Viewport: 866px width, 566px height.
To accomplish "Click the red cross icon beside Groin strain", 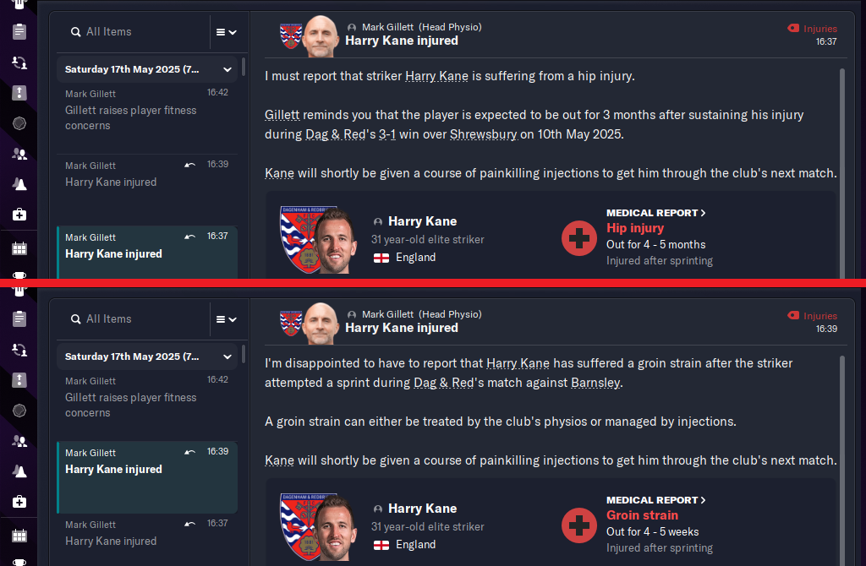I will [579, 525].
